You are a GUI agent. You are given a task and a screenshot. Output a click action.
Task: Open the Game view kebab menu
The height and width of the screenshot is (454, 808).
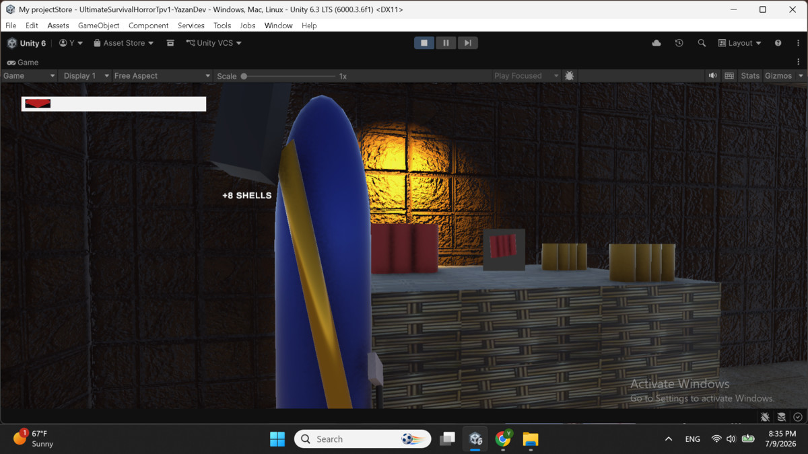[799, 62]
